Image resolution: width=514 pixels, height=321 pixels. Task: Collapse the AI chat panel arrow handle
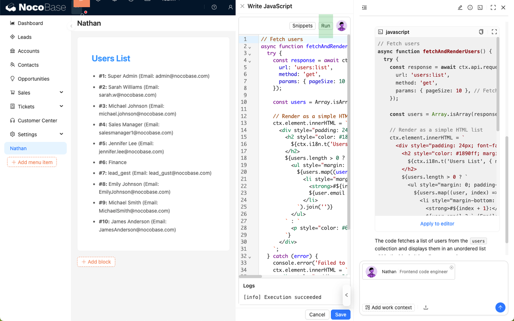(x=347, y=295)
